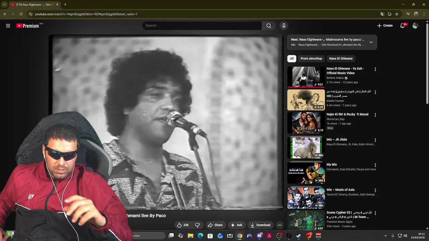Click the browser address bar URL
This screenshot has width=429, height=241.
86,14
